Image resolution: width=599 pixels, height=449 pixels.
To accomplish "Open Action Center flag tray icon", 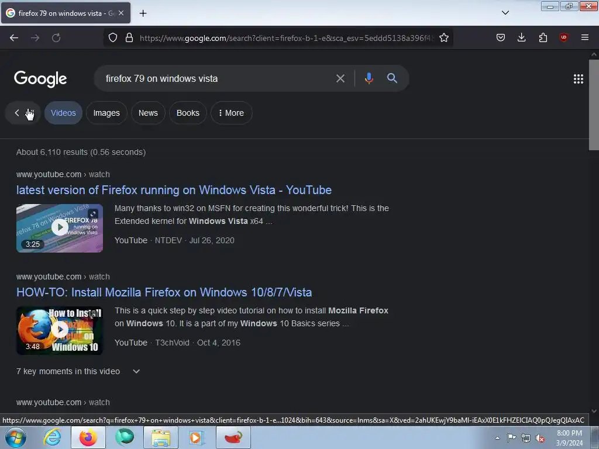I will point(511,438).
